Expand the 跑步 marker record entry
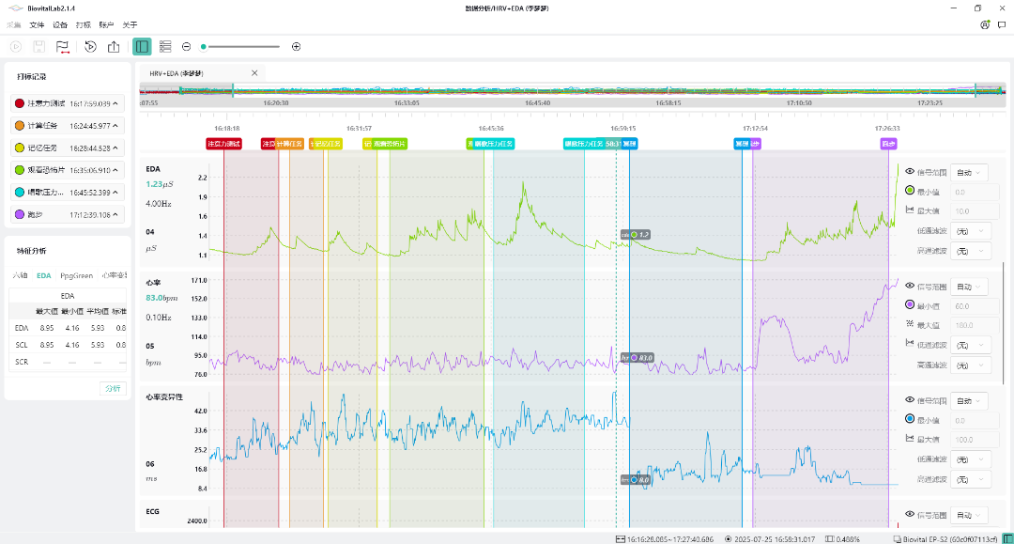 coord(115,214)
